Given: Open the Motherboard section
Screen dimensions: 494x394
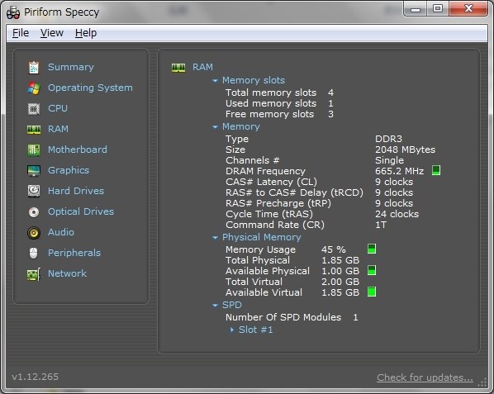Looking at the screenshot, I should [x=78, y=150].
